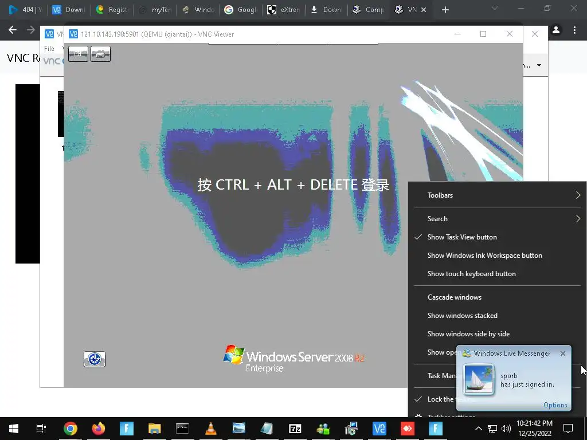Viewport: 587px width, 440px height.
Task: Maximize the VNC Viewer QEMU window
Action: point(483,34)
